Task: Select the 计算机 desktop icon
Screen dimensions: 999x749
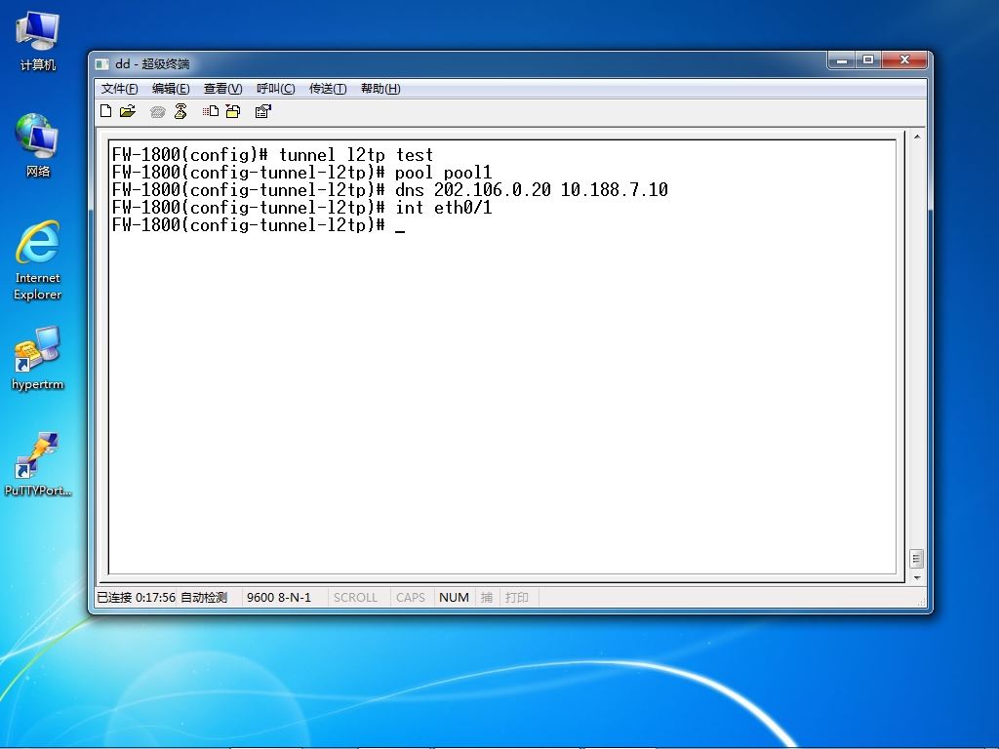Action: 38,41
